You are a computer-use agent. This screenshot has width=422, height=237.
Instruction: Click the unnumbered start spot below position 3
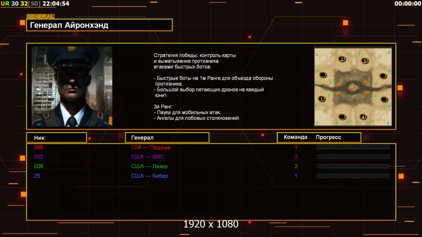pos(383,76)
